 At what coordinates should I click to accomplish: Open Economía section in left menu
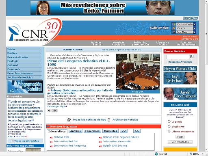pos(24,69)
